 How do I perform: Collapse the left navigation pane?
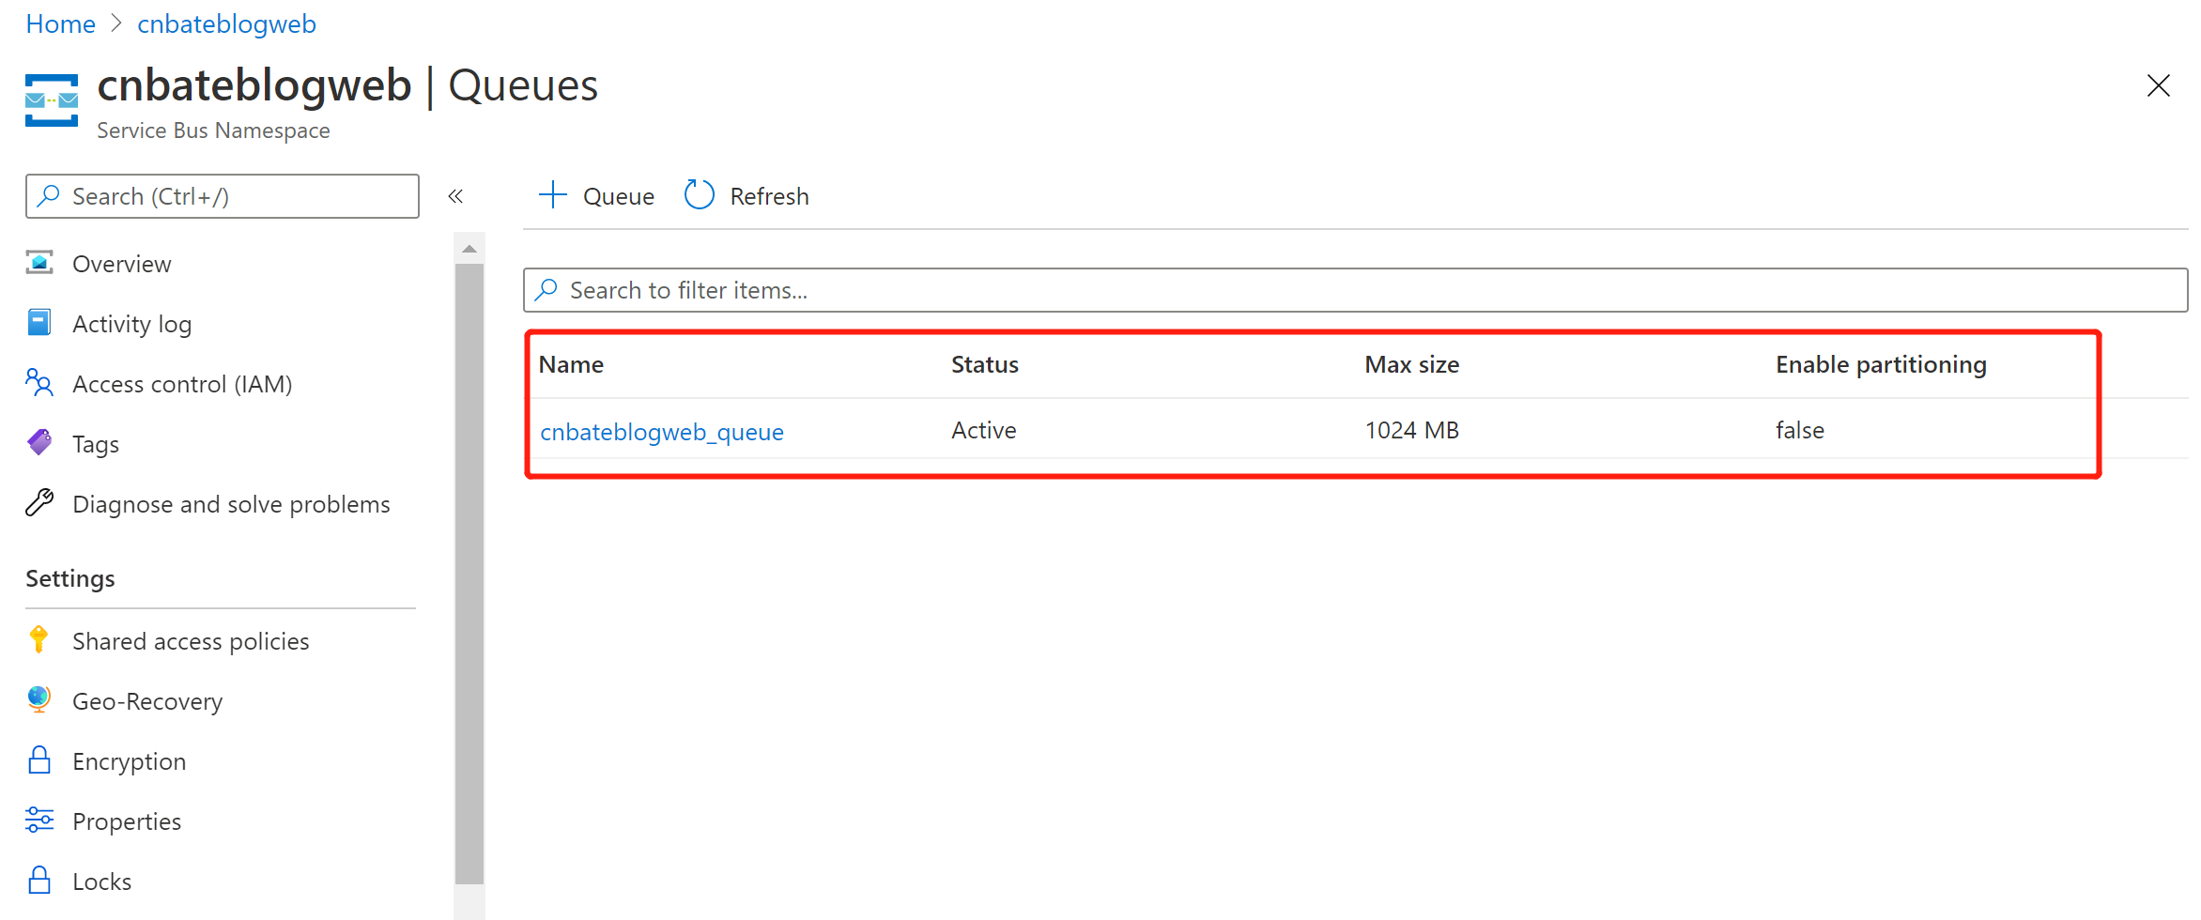[456, 195]
